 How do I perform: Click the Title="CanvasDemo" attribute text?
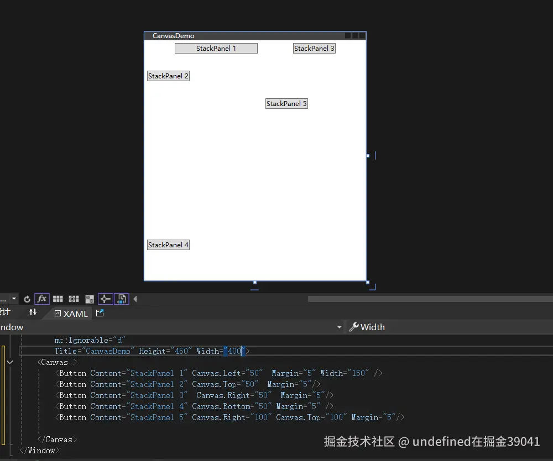tap(95, 351)
